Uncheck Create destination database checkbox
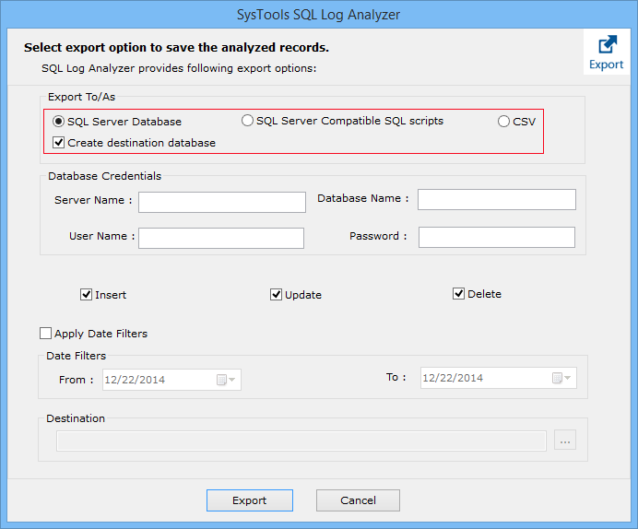This screenshot has width=638, height=529. click(59, 143)
